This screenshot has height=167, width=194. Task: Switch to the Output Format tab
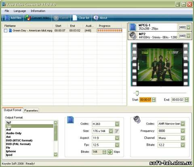coord(13,110)
